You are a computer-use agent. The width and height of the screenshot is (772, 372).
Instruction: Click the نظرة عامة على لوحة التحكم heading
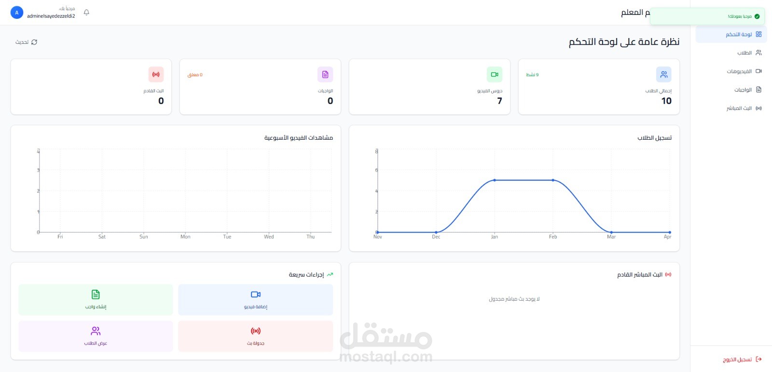click(x=624, y=42)
